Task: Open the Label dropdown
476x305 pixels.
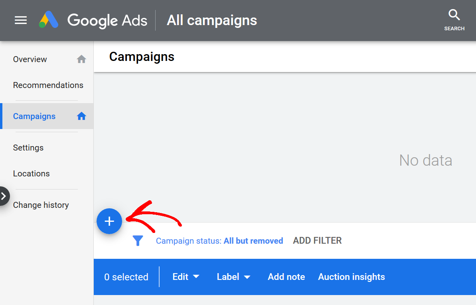Action: [233, 277]
